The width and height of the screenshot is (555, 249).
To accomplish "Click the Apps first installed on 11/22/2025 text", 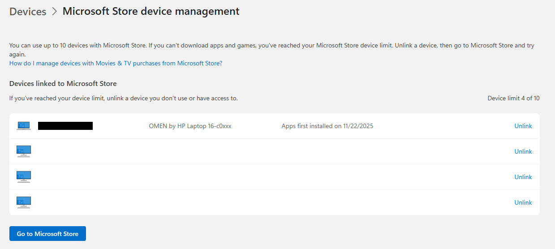I will point(327,126).
